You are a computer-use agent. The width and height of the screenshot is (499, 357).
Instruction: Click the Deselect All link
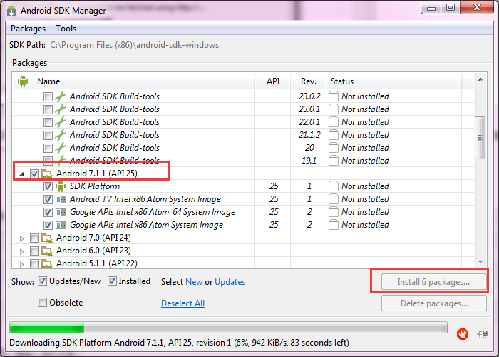[x=182, y=303]
